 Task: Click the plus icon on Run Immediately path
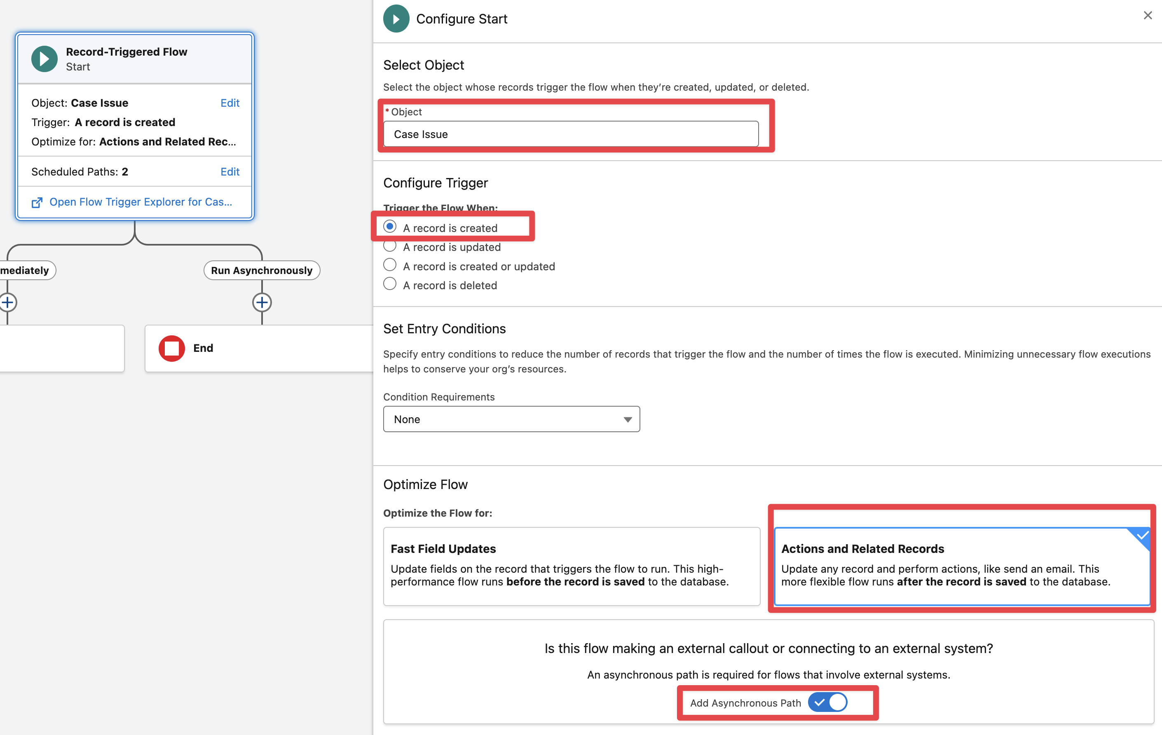point(8,302)
